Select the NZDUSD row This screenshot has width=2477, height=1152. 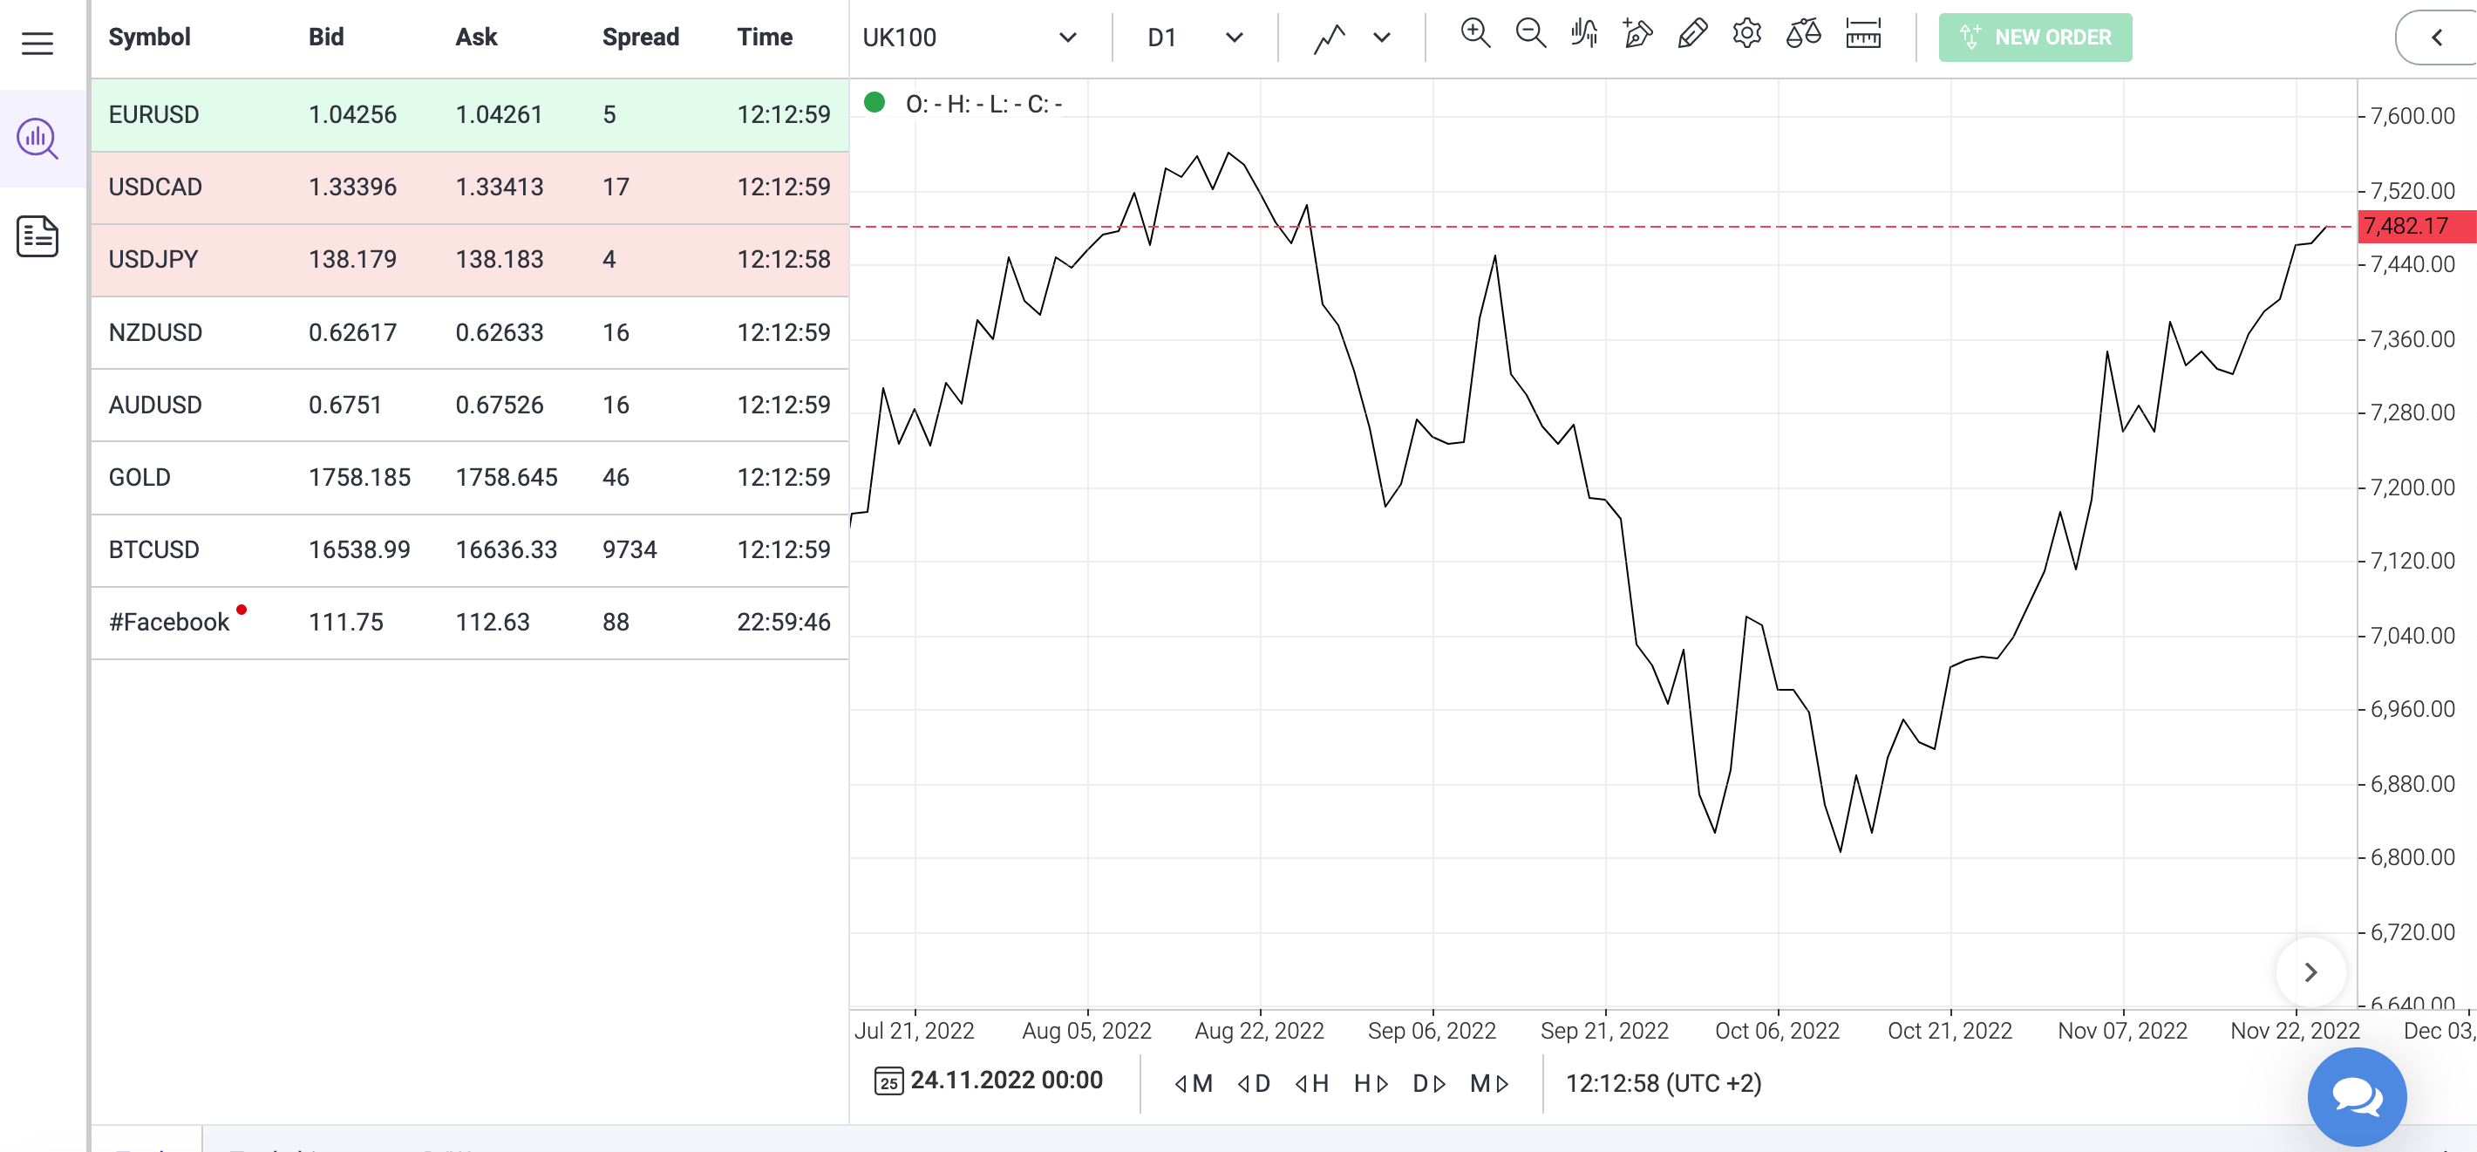[x=469, y=333]
